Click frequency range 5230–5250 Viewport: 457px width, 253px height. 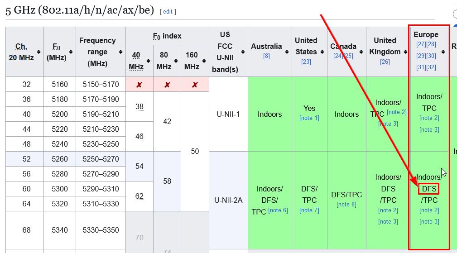(101, 144)
